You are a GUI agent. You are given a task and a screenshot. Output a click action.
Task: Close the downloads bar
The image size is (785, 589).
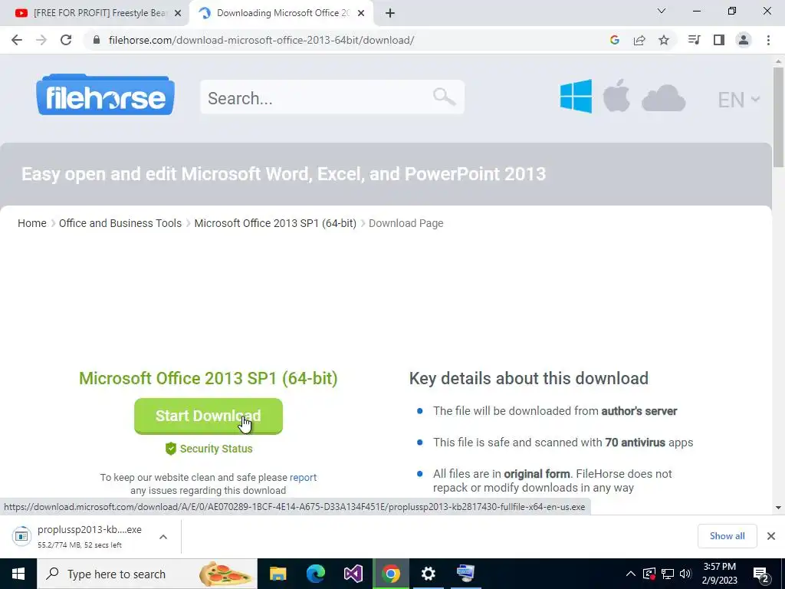[x=771, y=536]
